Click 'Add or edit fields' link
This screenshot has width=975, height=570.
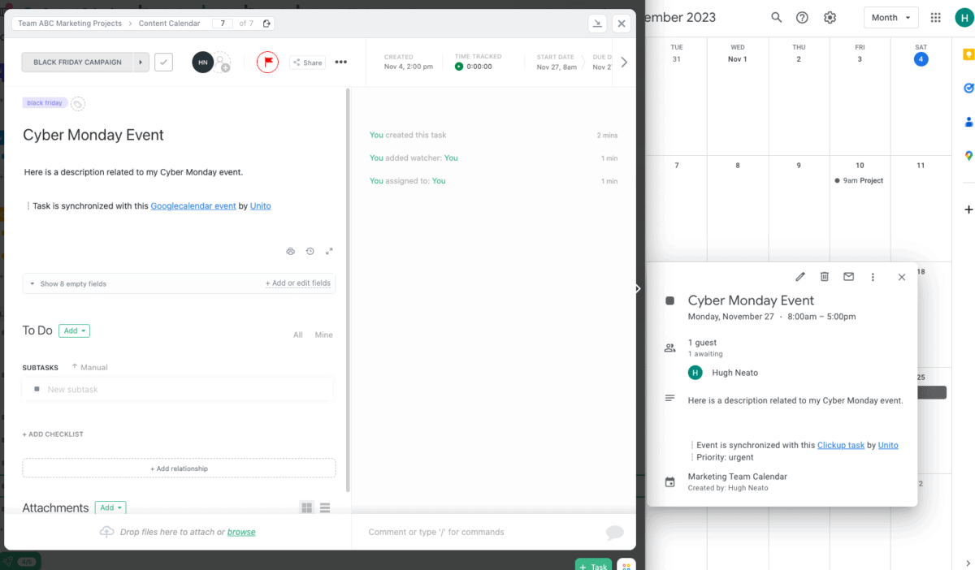(298, 283)
